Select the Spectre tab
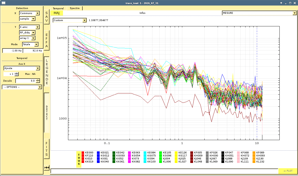 (x=75, y=8)
